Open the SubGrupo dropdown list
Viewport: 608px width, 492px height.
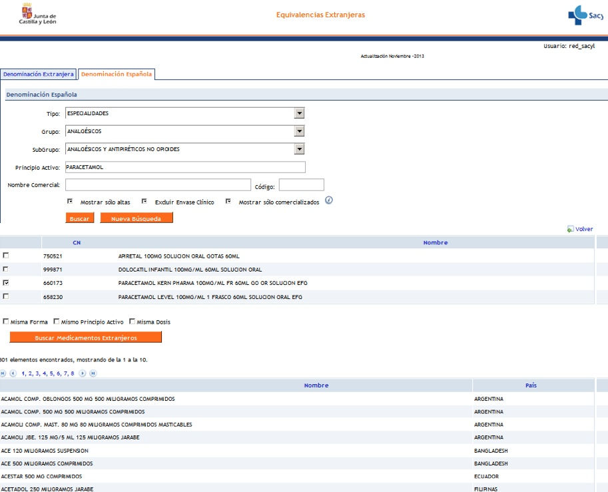click(300, 149)
